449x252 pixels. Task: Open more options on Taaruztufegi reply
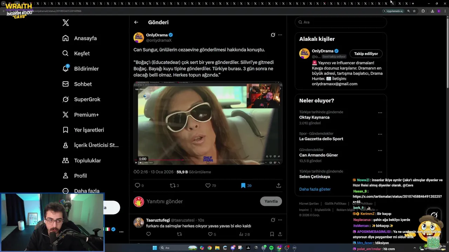[280, 220]
